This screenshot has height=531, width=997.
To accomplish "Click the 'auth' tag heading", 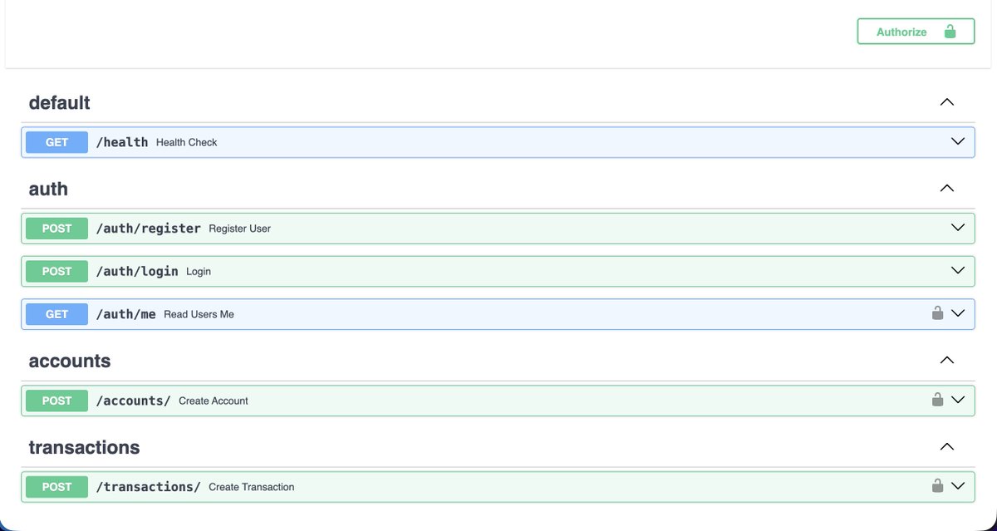I will coord(48,189).
